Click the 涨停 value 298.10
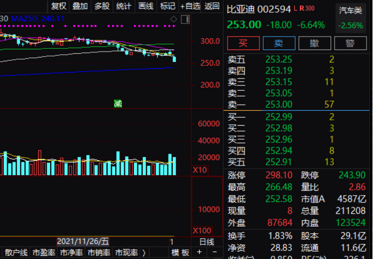Viewport: 373px width, 259px height. tap(279, 175)
